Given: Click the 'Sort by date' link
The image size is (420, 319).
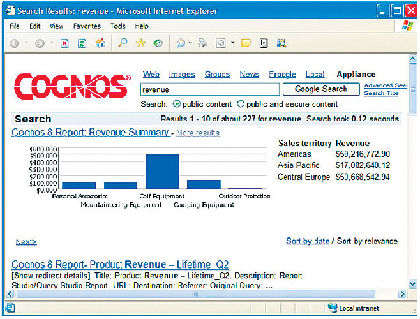Looking at the screenshot, I should tap(308, 241).
